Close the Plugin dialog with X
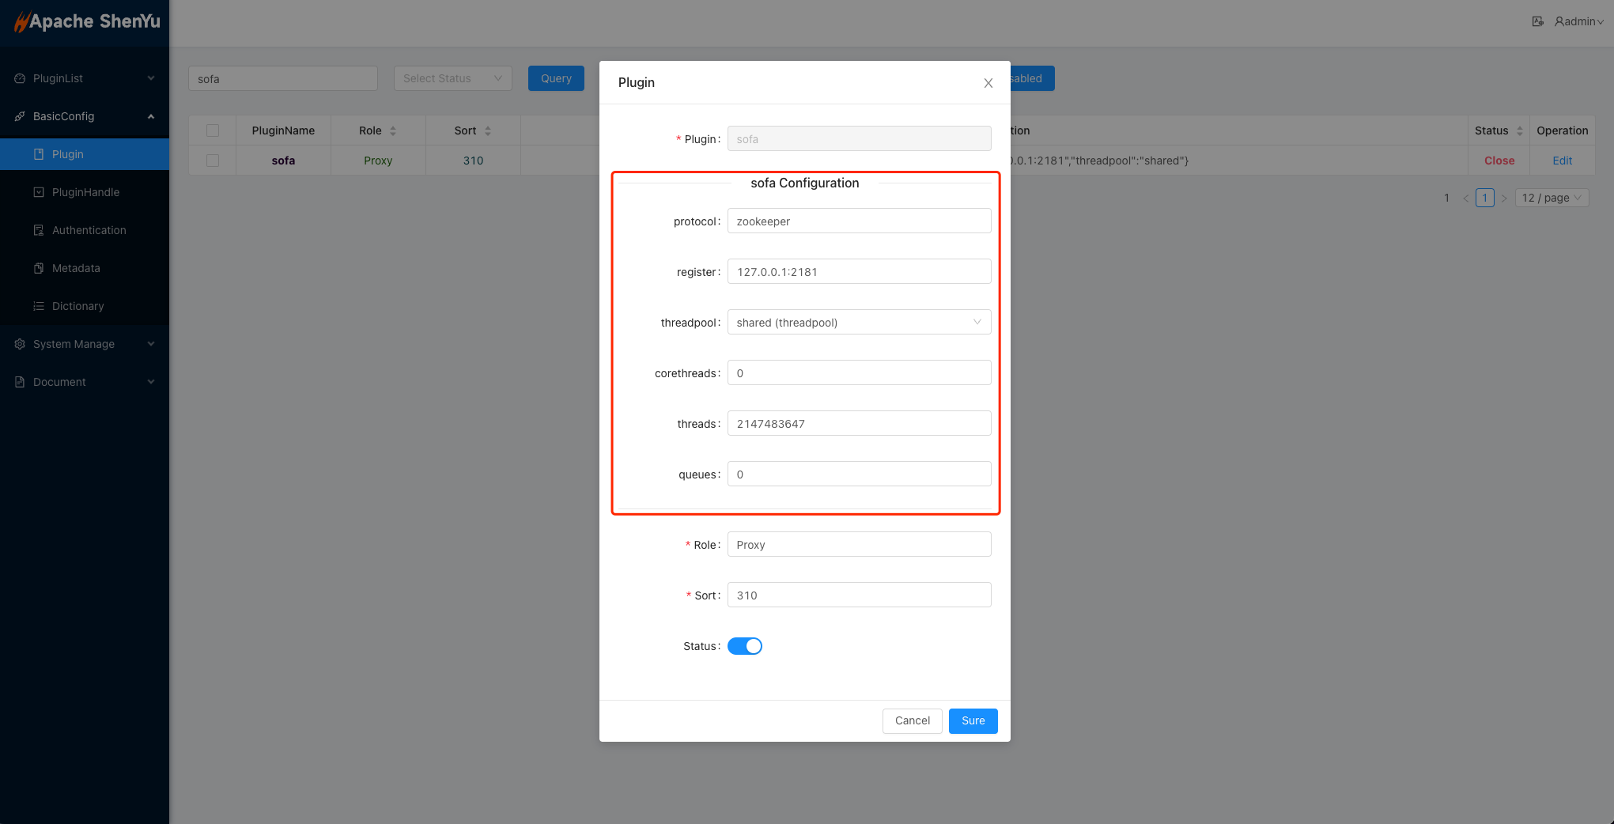 [x=988, y=83]
